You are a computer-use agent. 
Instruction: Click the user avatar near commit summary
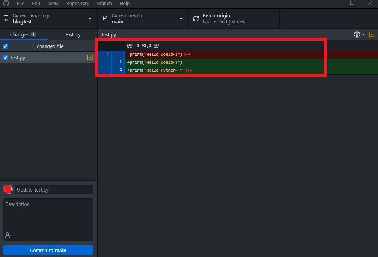tap(8, 190)
